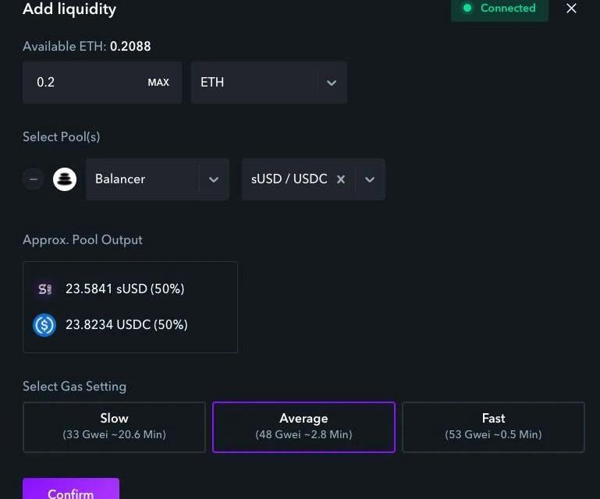600x499 pixels.
Task: Click the Available ETH balance 0.2088
Action: pyautogui.click(x=130, y=47)
